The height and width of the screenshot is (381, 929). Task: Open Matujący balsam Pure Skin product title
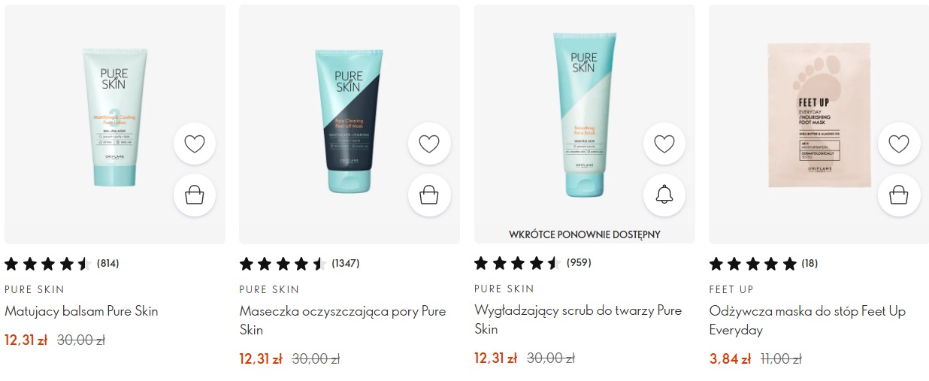coord(81,311)
